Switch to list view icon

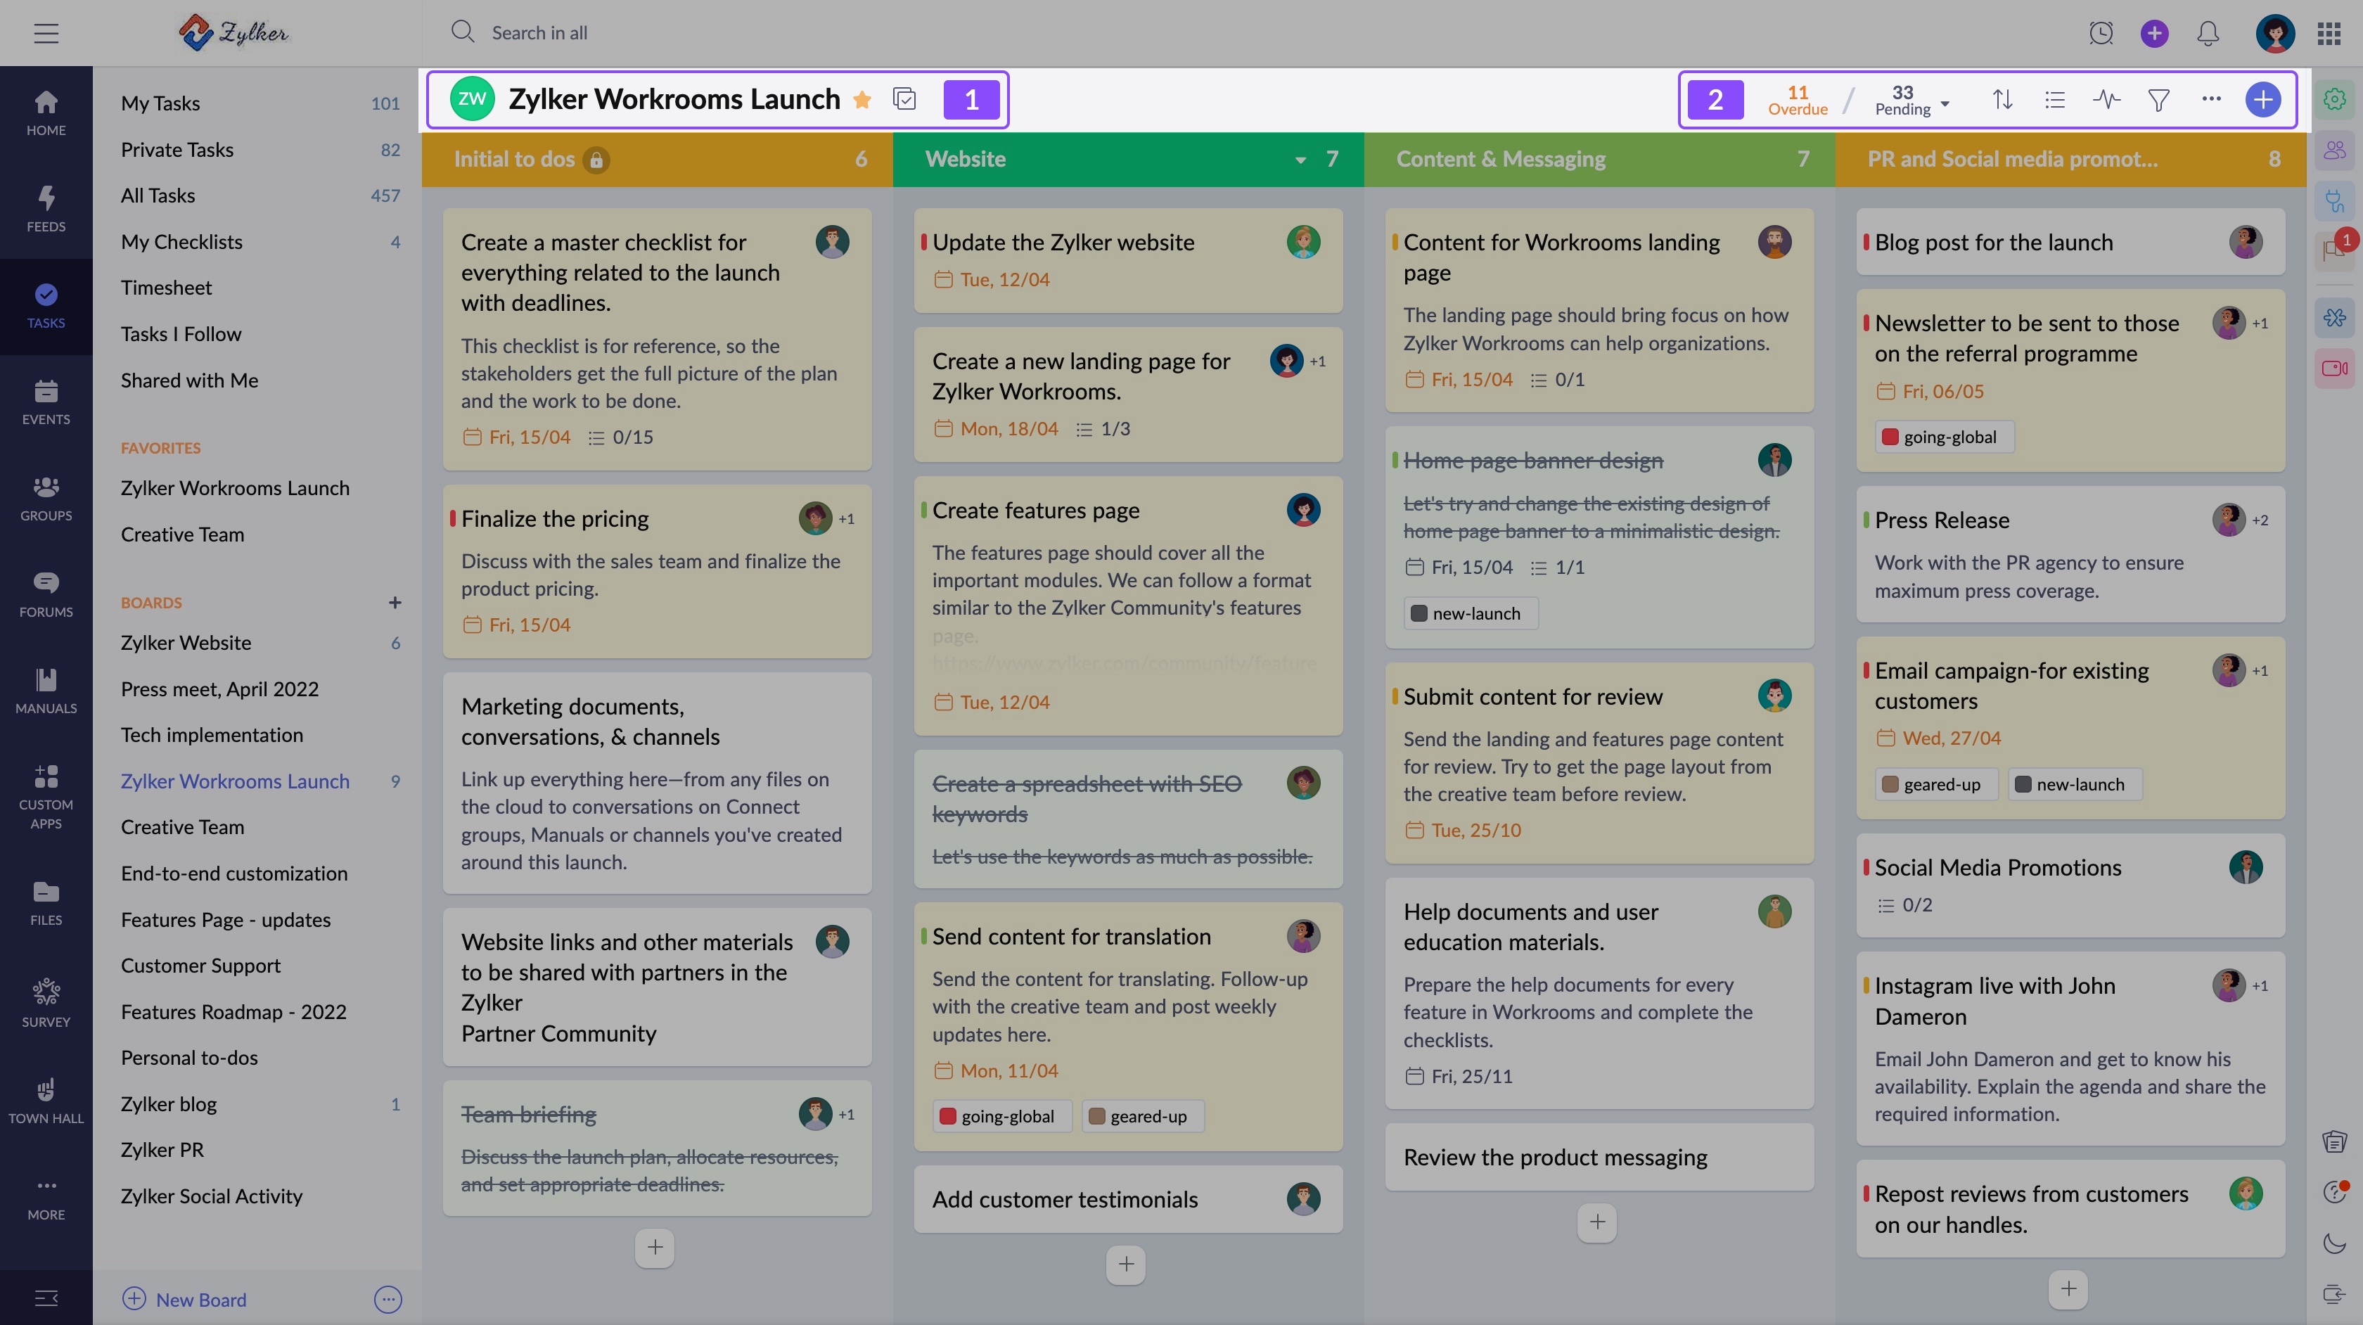coord(2055,99)
